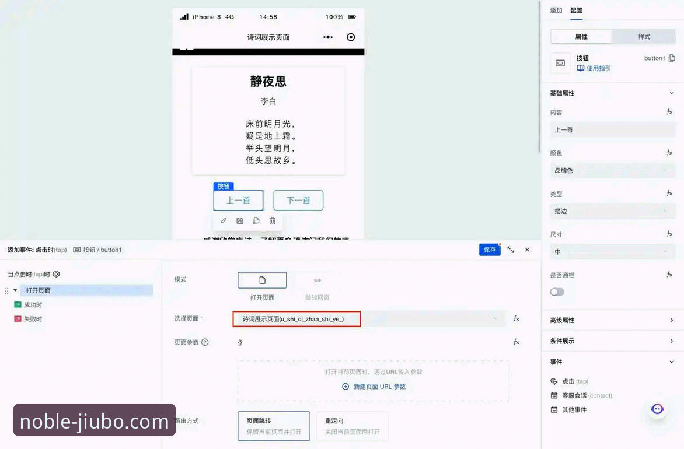Click the 按钮 label tag above 上一首
Image resolution: width=684 pixels, height=449 pixels.
[x=224, y=186]
